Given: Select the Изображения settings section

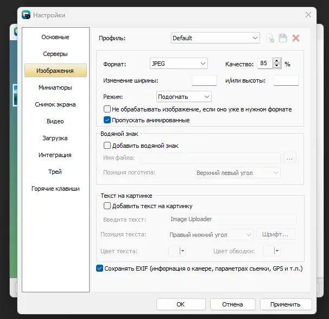Looking at the screenshot, I should (x=55, y=71).
